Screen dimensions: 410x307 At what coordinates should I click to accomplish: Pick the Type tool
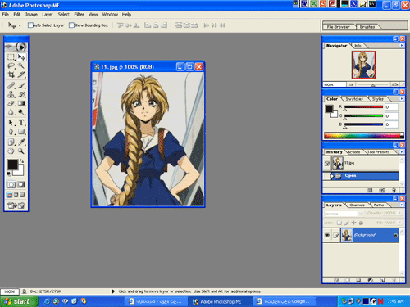[21, 123]
